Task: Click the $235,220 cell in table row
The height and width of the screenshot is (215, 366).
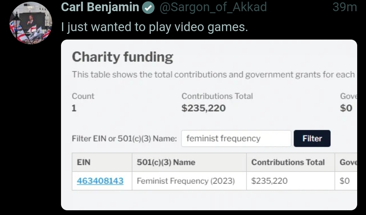Action: (x=269, y=181)
